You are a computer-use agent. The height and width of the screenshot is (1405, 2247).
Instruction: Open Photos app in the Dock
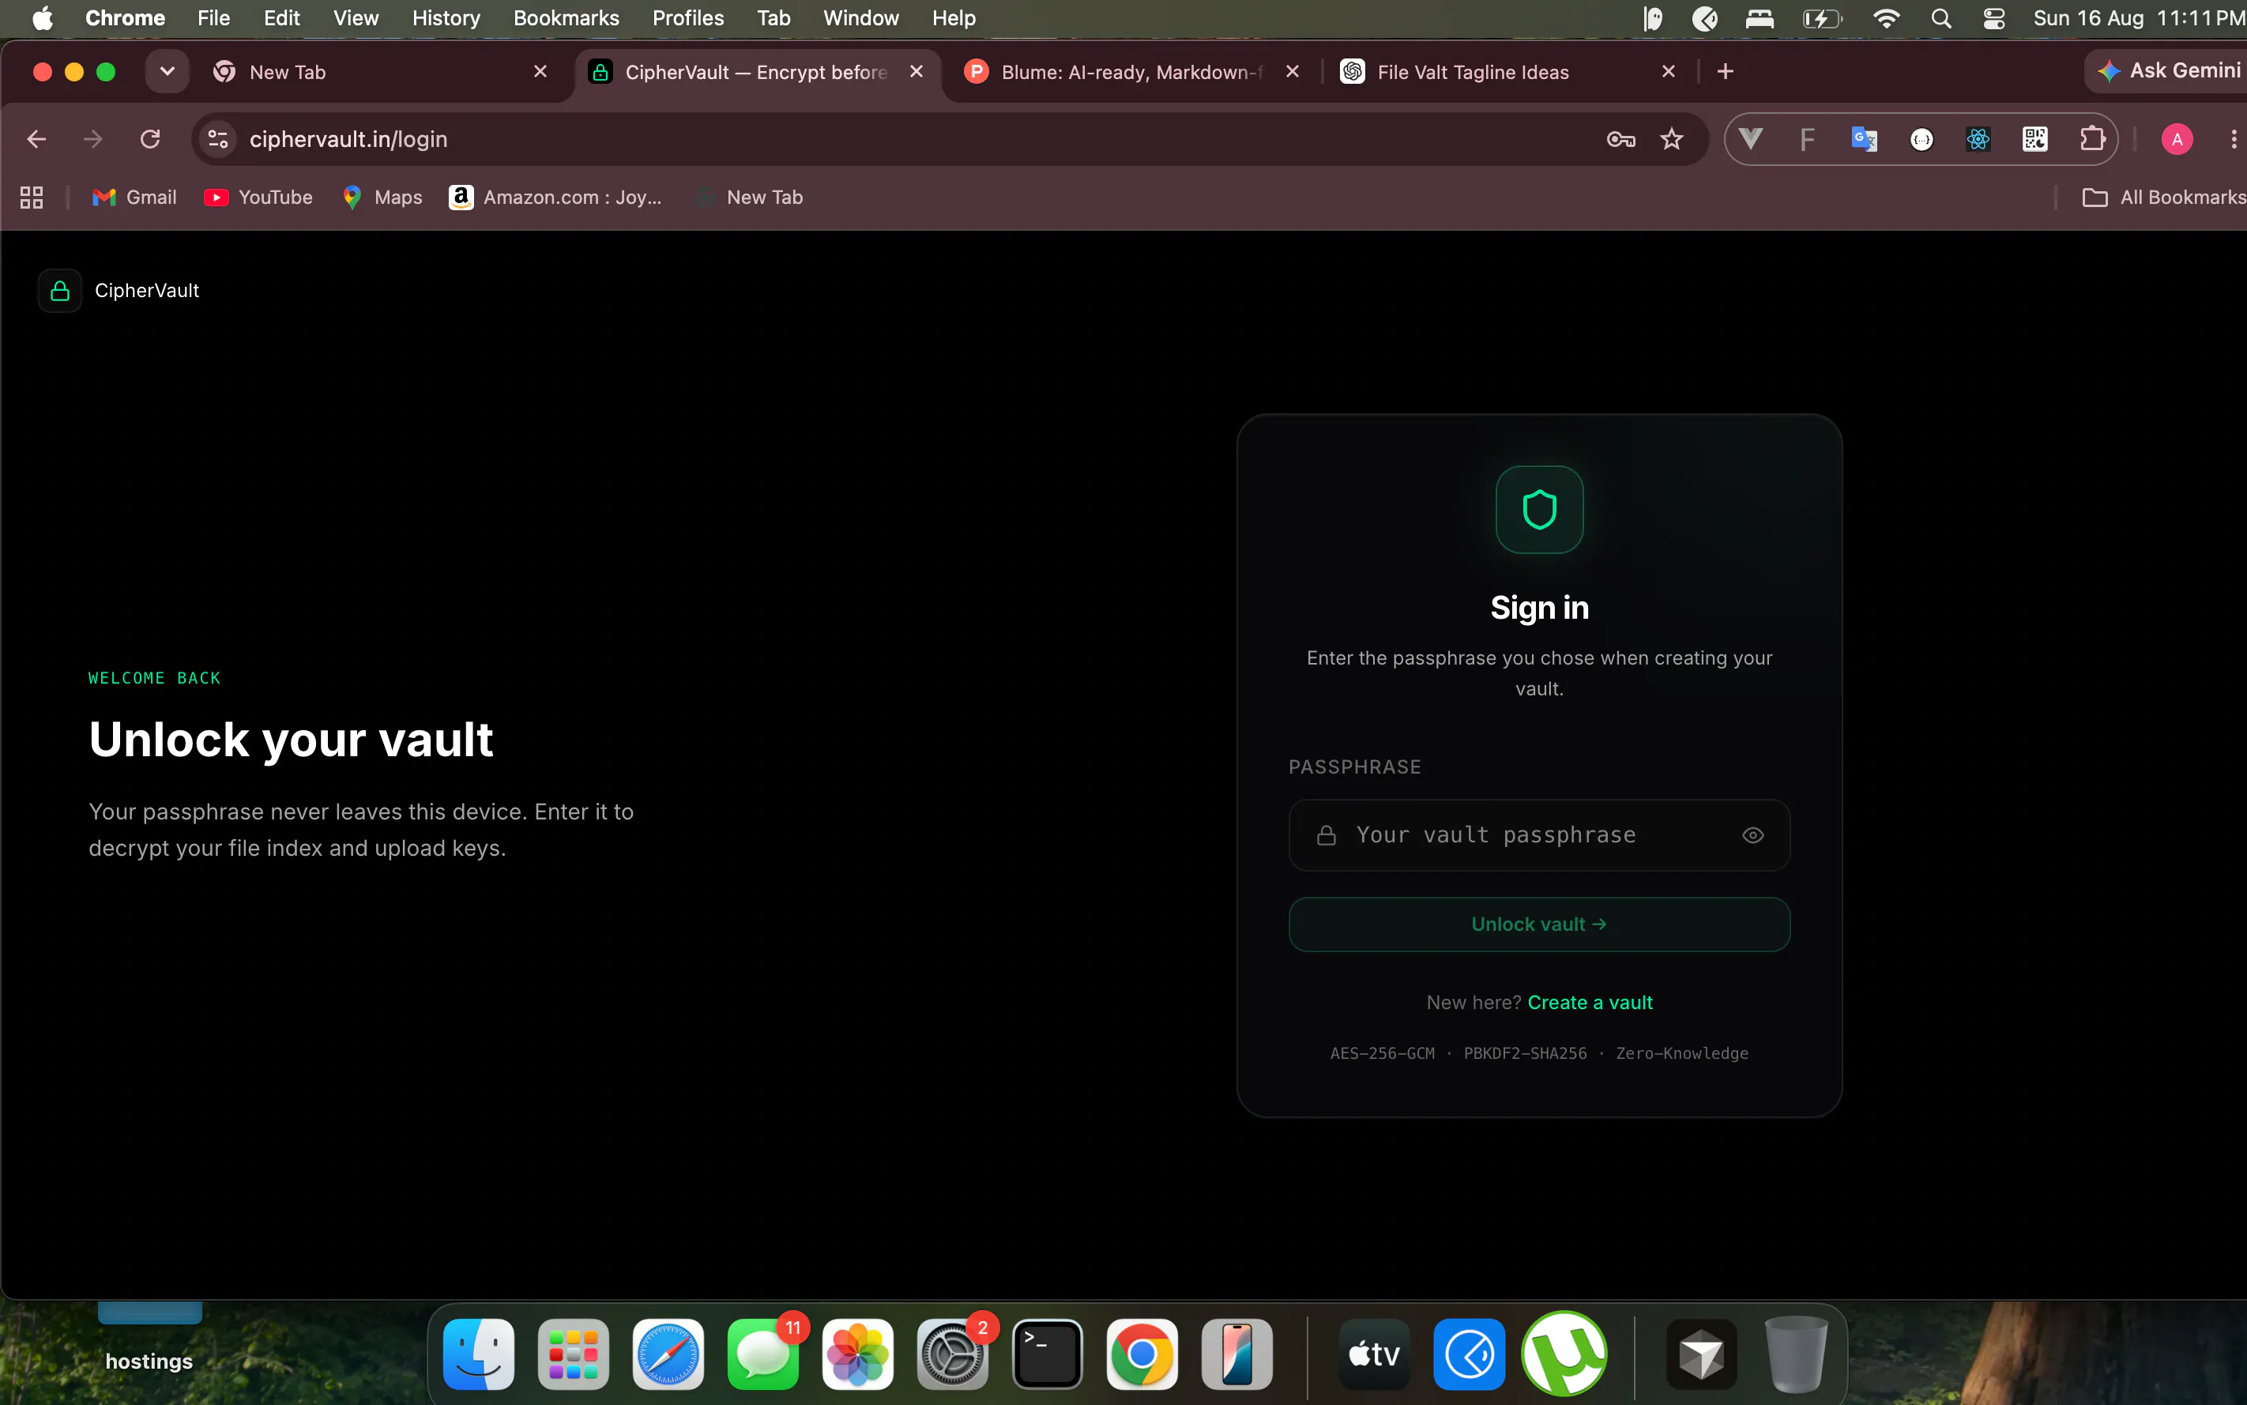857,1354
